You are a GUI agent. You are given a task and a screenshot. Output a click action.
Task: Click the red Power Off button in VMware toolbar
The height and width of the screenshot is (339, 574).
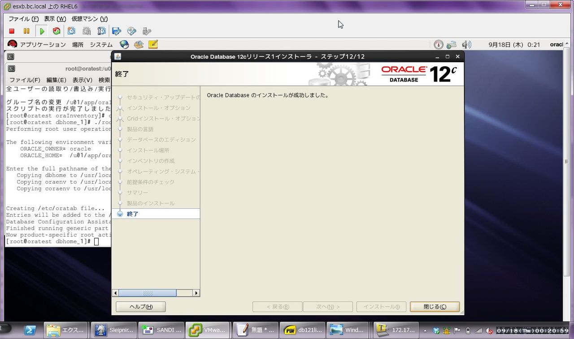[x=12, y=31]
